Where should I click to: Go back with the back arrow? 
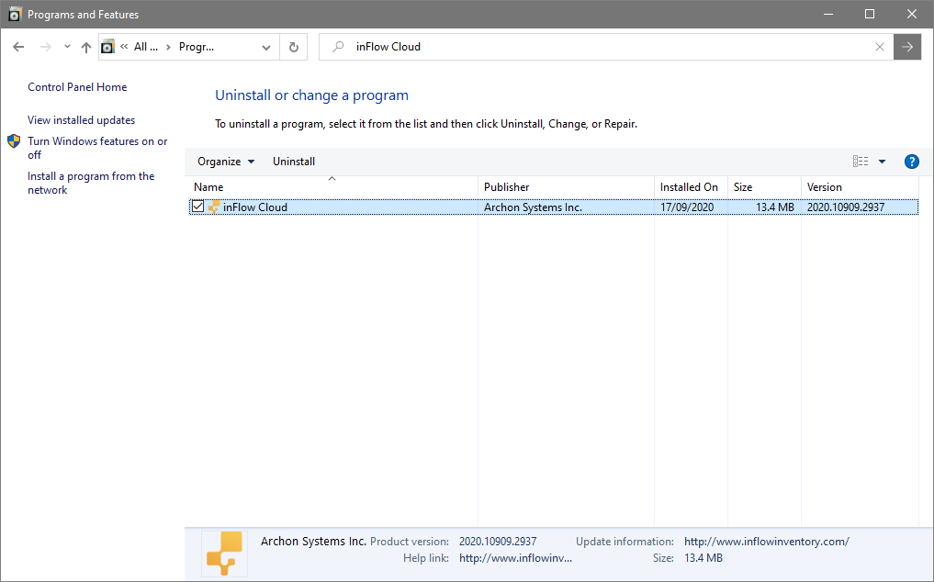(18, 47)
